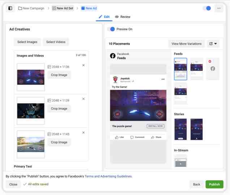Open Terms and Advertising Guidelines link

tap(108, 176)
